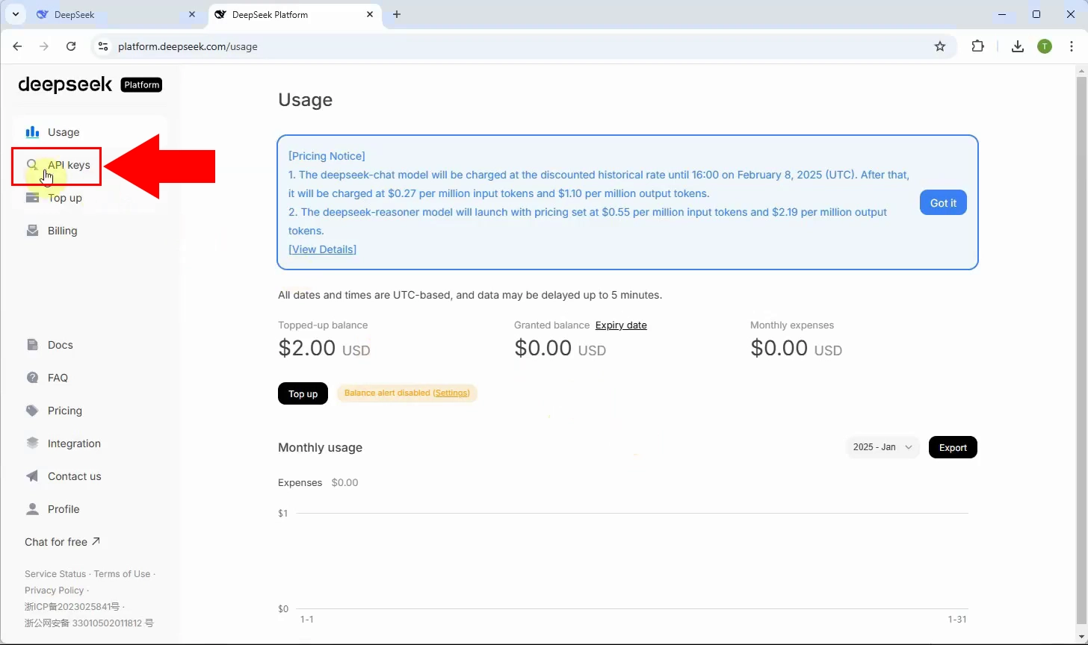
Task: Reload the page with the refresh icon
Action: pyautogui.click(x=71, y=46)
